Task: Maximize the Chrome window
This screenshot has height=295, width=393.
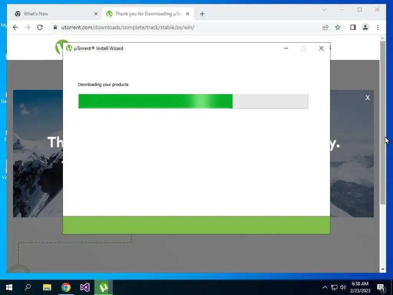Action: [360, 10]
